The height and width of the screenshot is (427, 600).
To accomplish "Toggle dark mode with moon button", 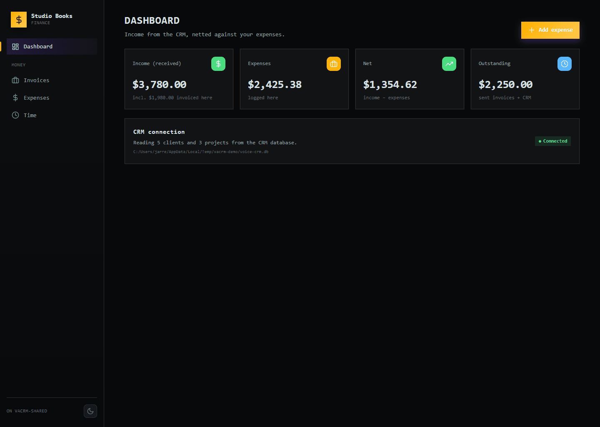I will pyautogui.click(x=90, y=411).
